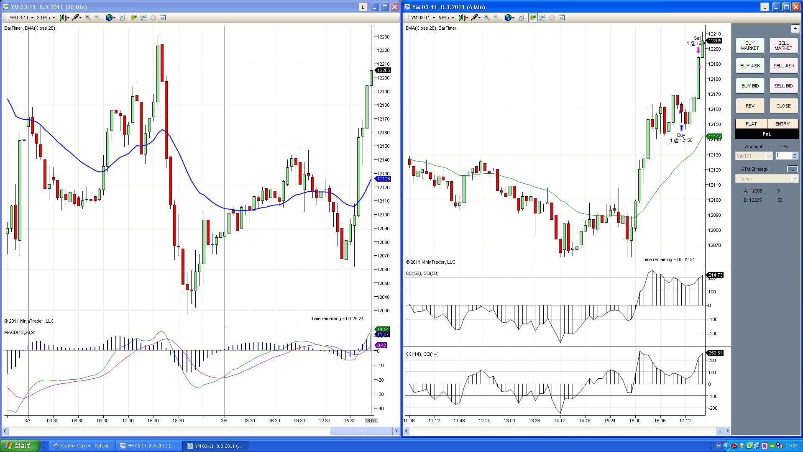Click the Qty input field

click(783, 156)
